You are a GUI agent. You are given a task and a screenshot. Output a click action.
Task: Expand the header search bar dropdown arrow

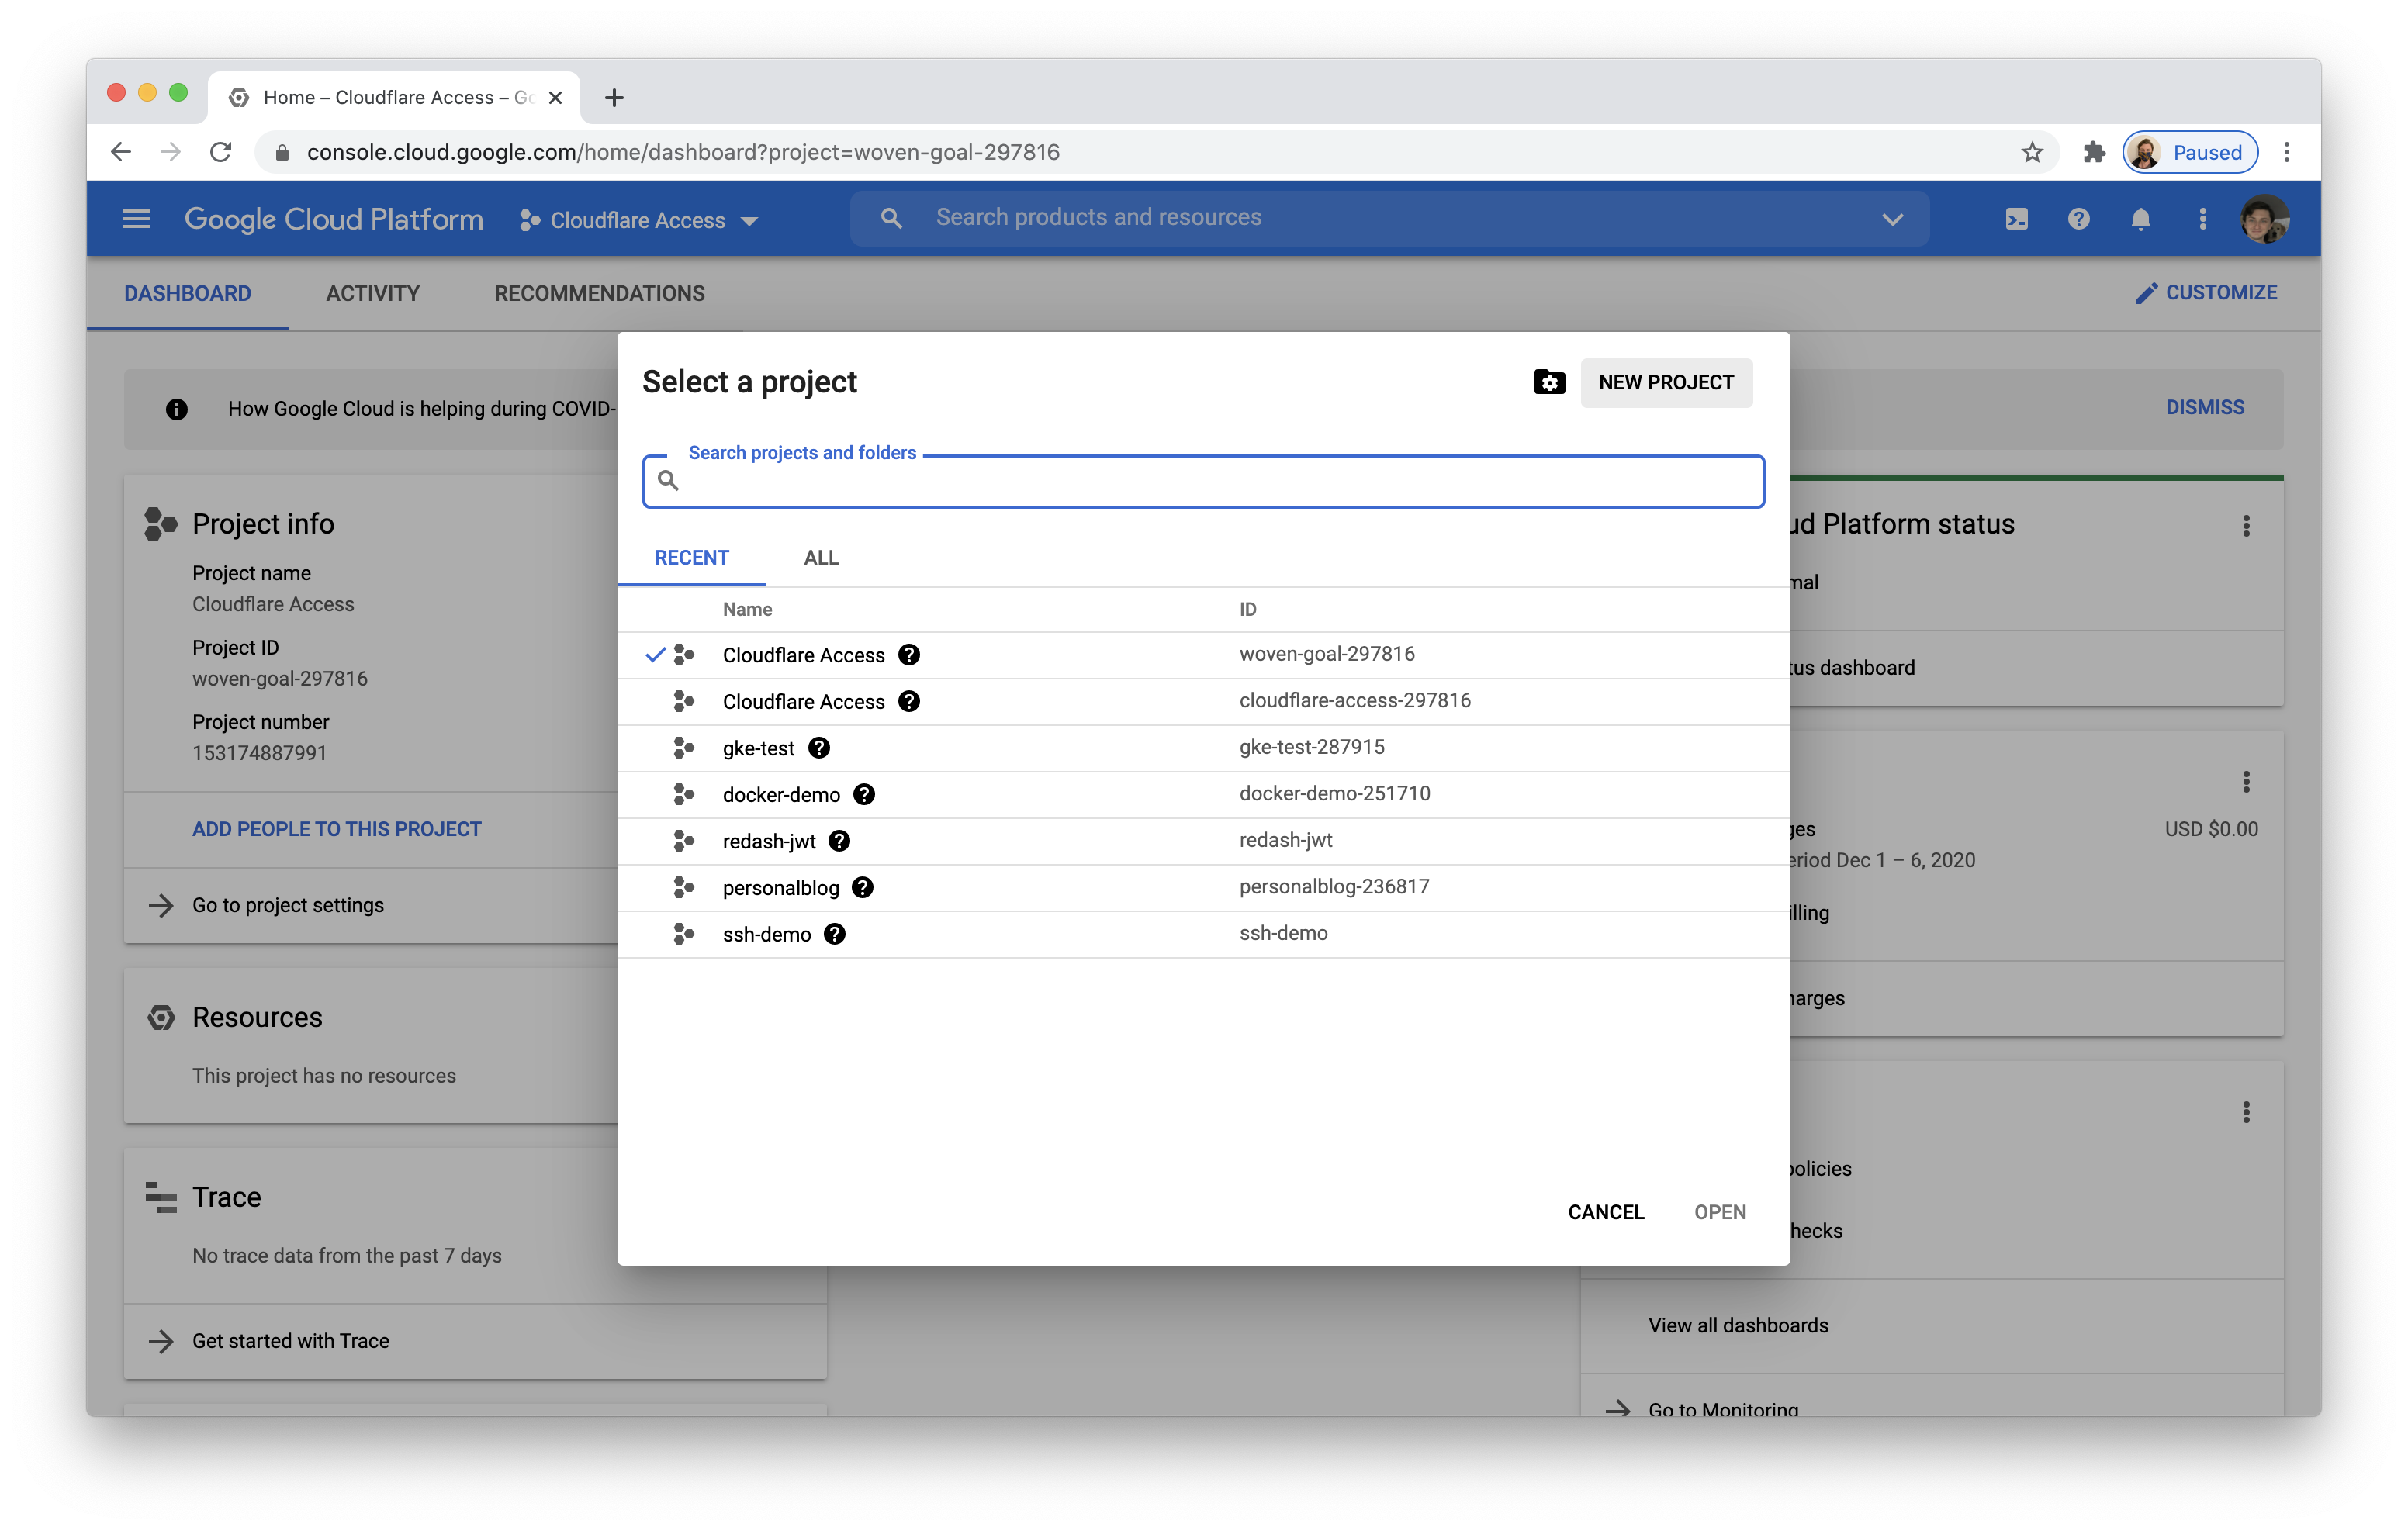pyautogui.click(x=1892, y=219)
